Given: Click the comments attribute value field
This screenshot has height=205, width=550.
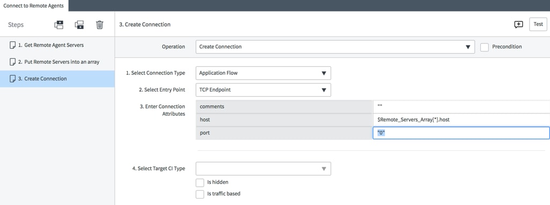Looking at the screenshot, I should pyautogui.click(x=461, y=107).
